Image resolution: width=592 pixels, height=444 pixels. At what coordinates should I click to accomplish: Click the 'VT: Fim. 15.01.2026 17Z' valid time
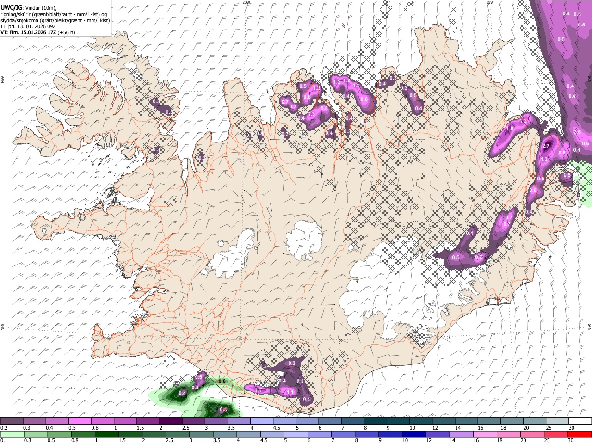29,32
